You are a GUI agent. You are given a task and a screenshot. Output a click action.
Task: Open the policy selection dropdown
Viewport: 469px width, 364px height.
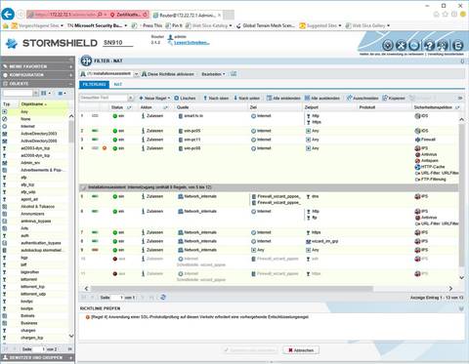pyautogui.click(x=136, y=74)
